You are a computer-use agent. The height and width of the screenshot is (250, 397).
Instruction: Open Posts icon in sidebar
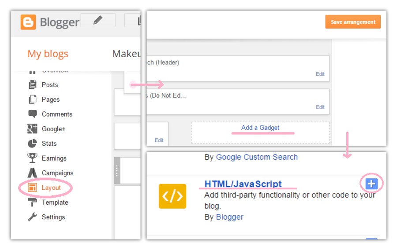point(32,85)
